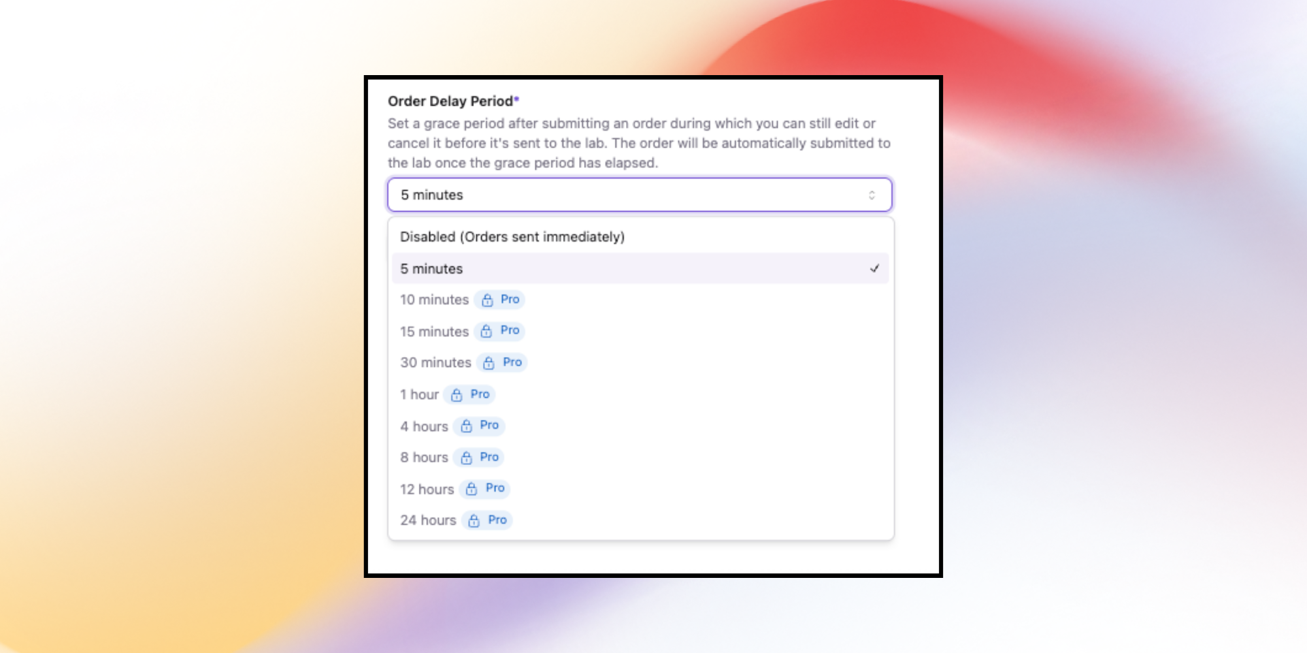Select the 15 minutes list entry
This screenshot has width=1307, height=653.
[x=433, y=331]
